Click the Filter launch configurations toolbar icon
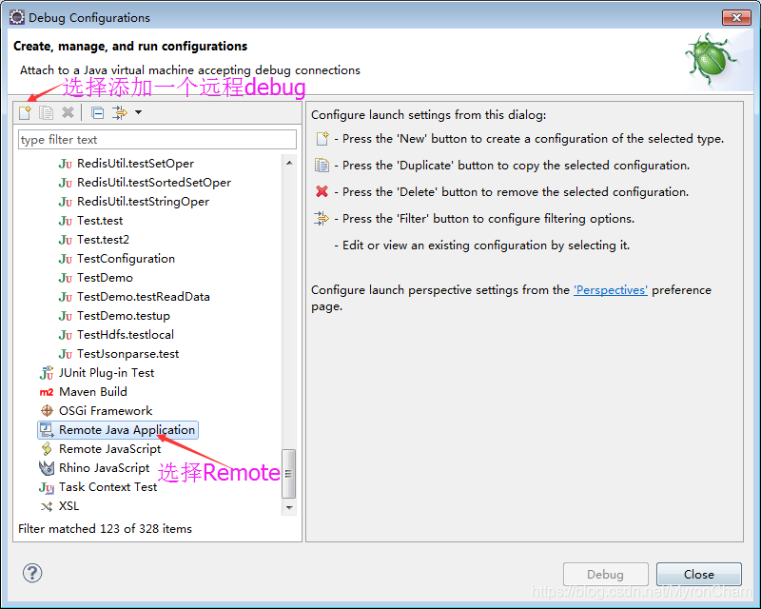Image resolution: width=761 pixels, height=609 pixels. (120, 112)
